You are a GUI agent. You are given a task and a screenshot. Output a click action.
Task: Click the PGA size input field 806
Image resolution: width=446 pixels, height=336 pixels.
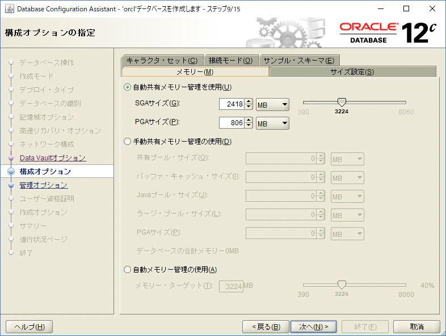[232, 123]
